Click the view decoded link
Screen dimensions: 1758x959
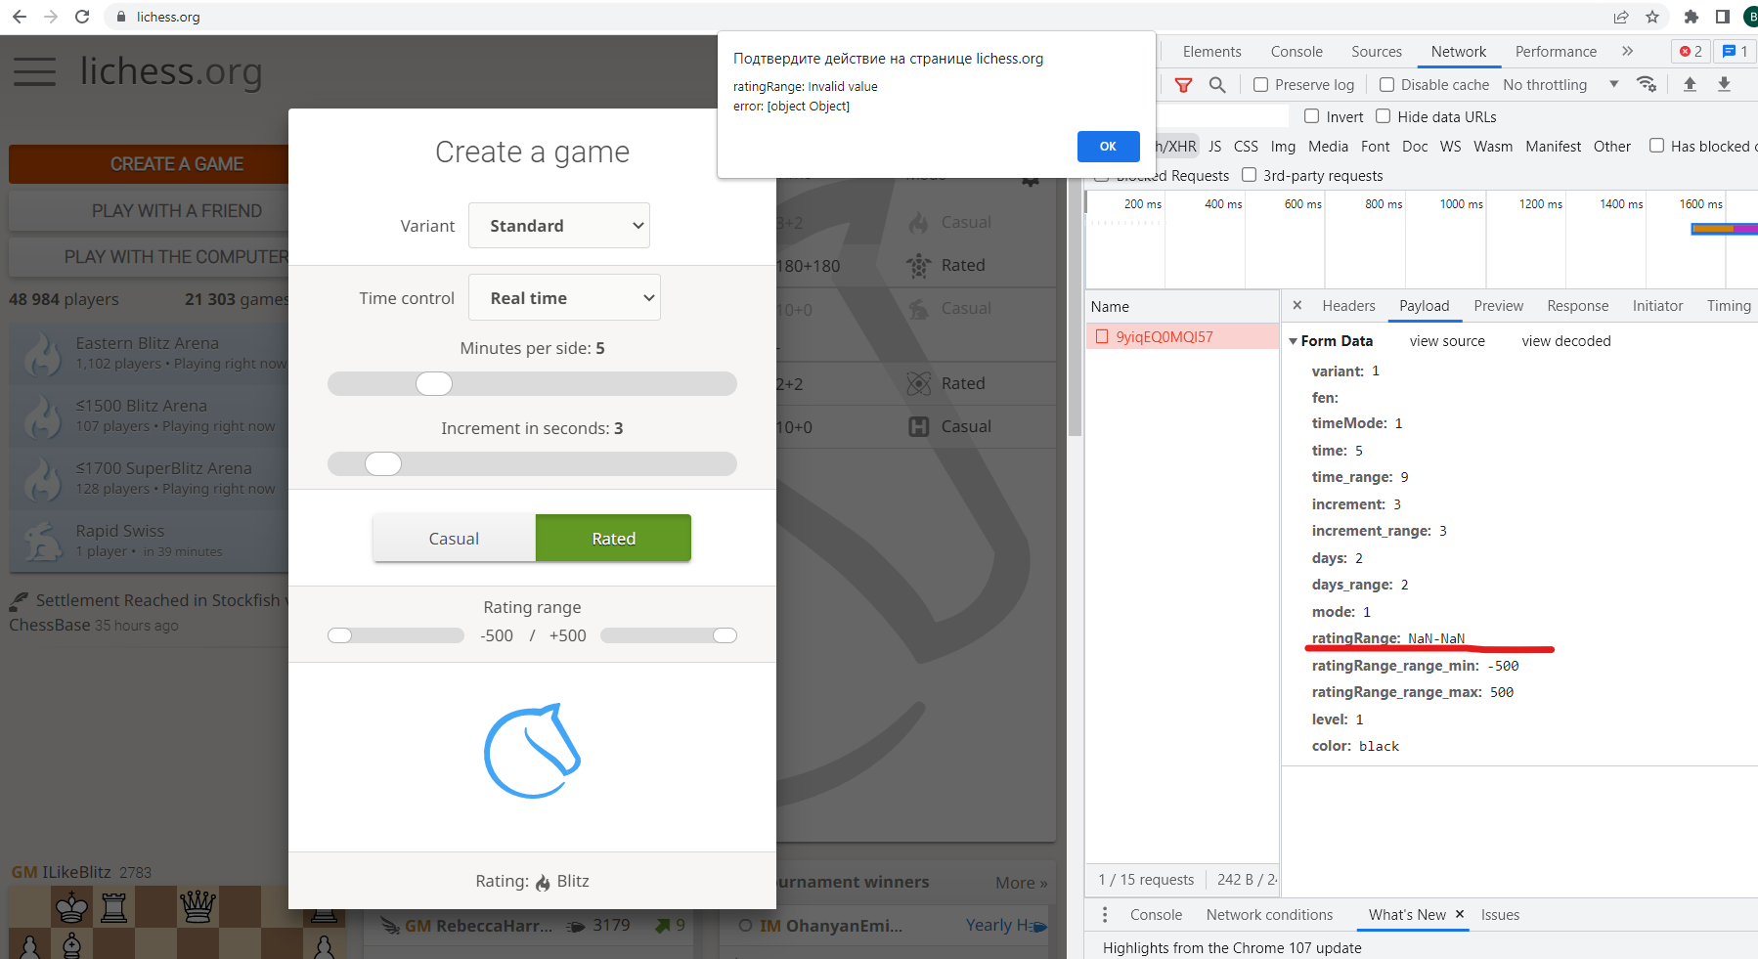[1564, 340]
